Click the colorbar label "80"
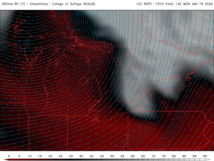Viewport: 214px width, 161px height. click(174, 156)
